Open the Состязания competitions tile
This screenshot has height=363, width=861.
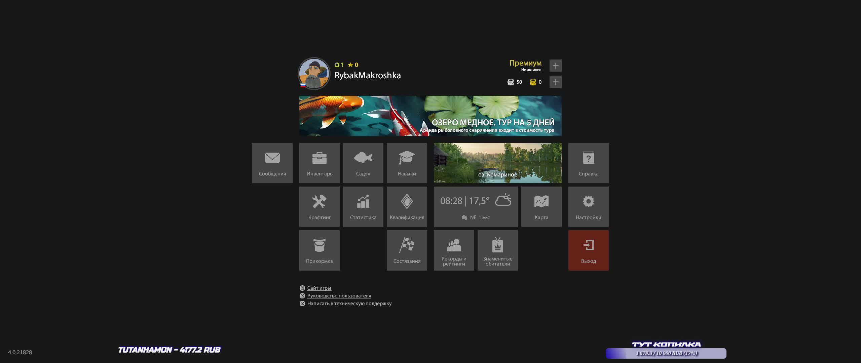407,250
